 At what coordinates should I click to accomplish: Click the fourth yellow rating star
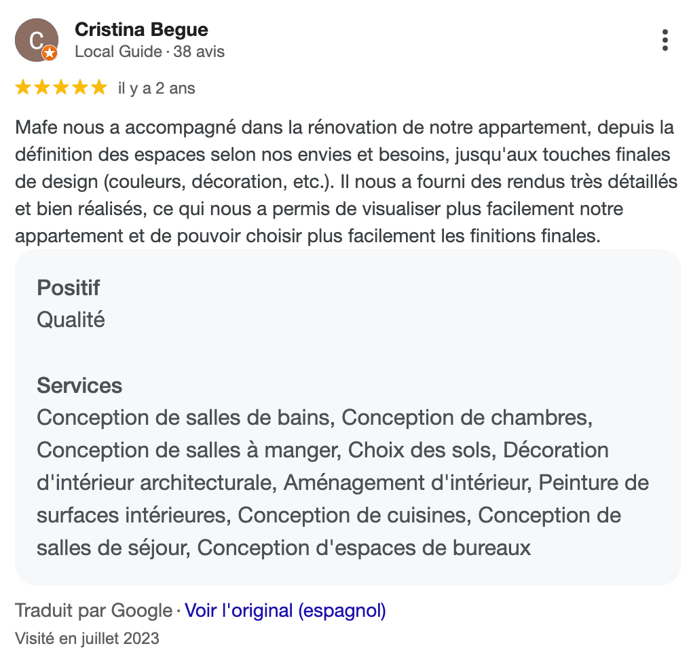click(80, 88)
